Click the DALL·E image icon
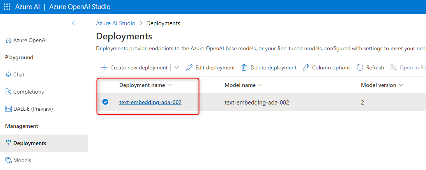The image size is (426, 170). (x=9, y=109)
